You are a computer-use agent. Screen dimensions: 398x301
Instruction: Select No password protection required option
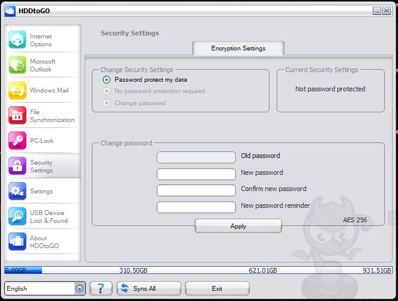pos(106,91)
